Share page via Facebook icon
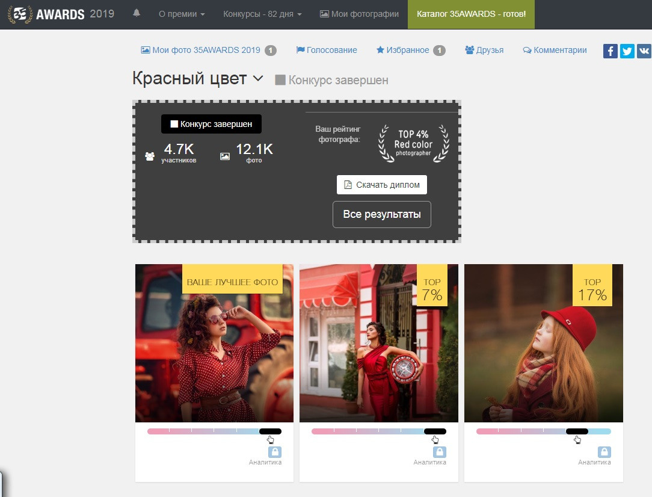Screen dimensions: 652x497 click(610, 51)
